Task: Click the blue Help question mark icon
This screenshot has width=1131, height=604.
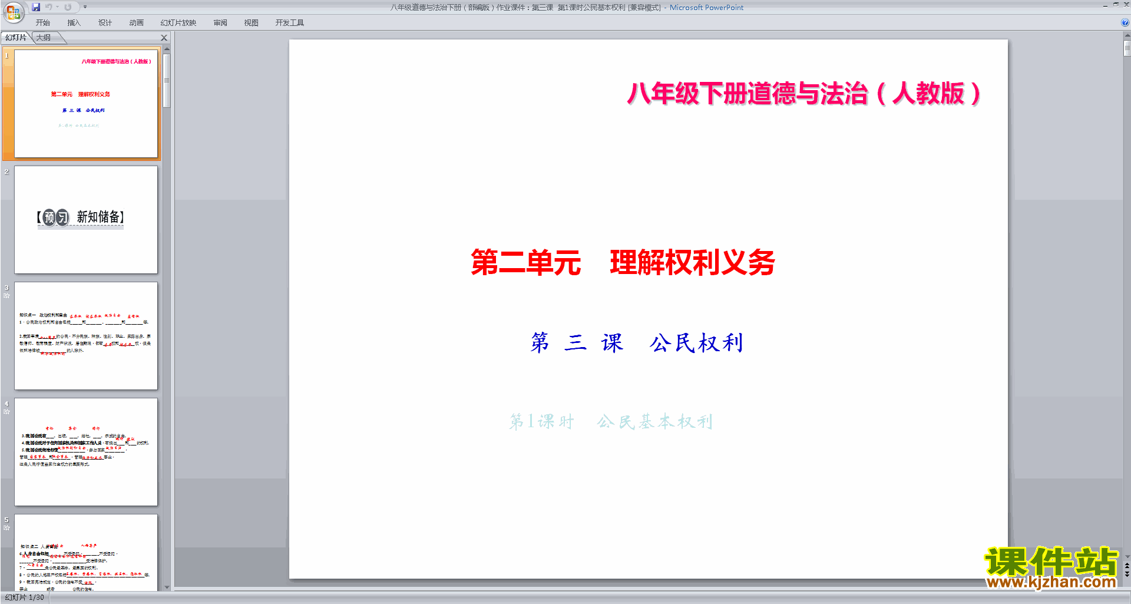Action: pyautogui.click(x=1125, y=22)
